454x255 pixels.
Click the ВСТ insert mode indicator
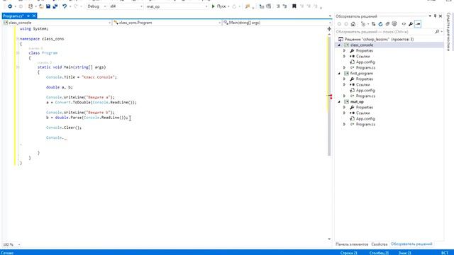pos(445,253)
